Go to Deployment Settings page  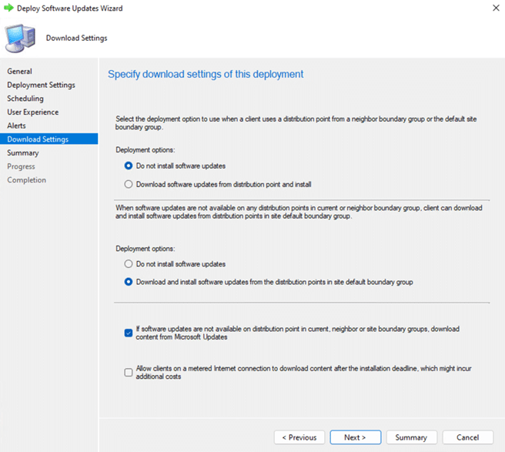(41, 85)
